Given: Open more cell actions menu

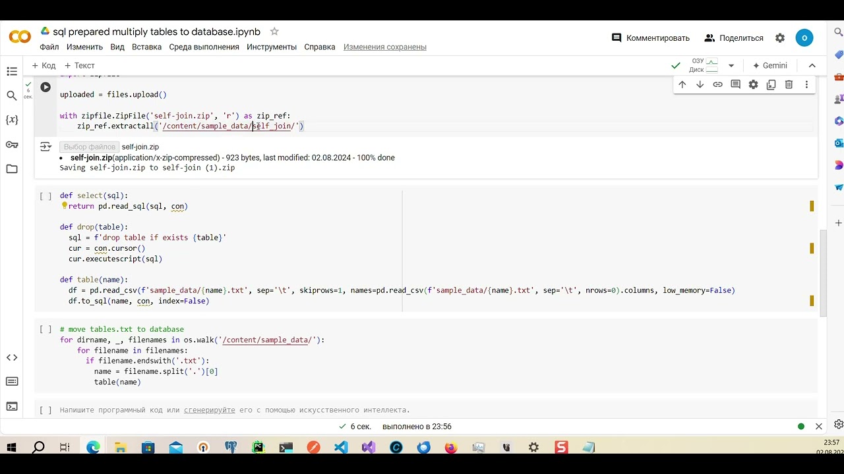Looking at the screenshot, I should point(807,84).
